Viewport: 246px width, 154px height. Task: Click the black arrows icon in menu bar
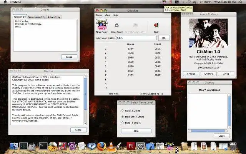tap(177, 2)
